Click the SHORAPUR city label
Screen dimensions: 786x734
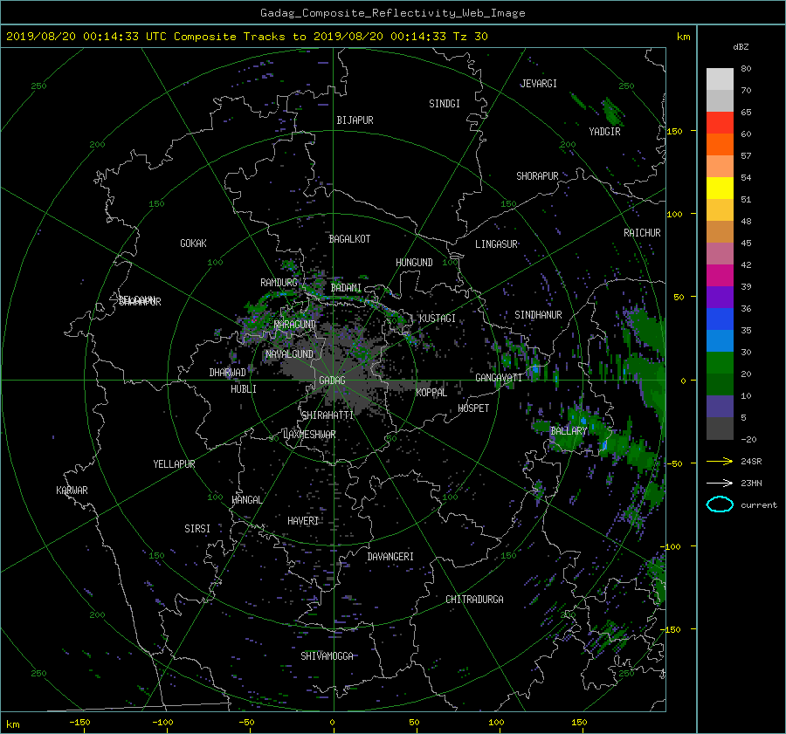(537, 176)
